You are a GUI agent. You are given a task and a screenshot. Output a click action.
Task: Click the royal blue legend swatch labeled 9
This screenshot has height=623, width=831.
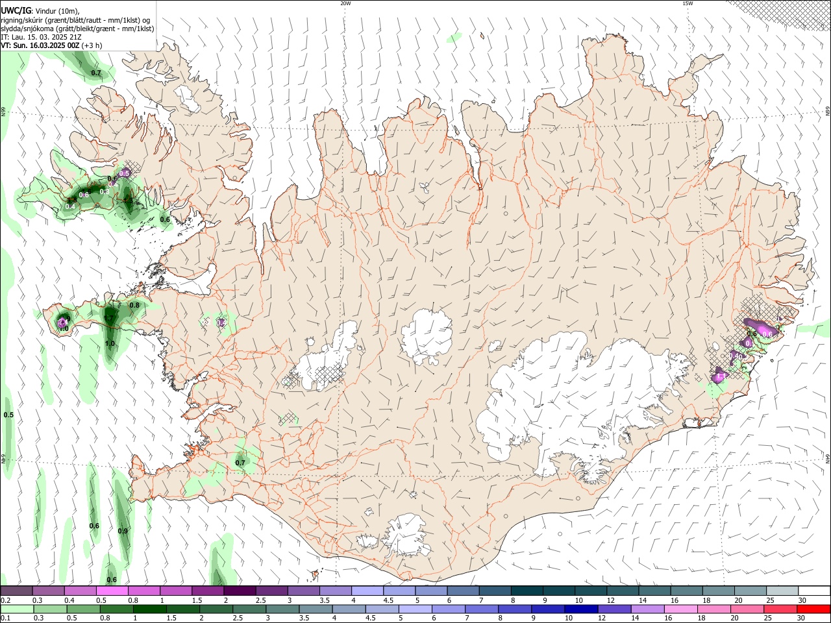(547, 609)
